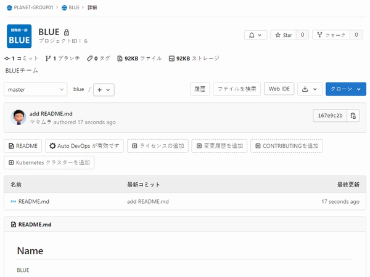Open the master branch selector

[36, 89]
